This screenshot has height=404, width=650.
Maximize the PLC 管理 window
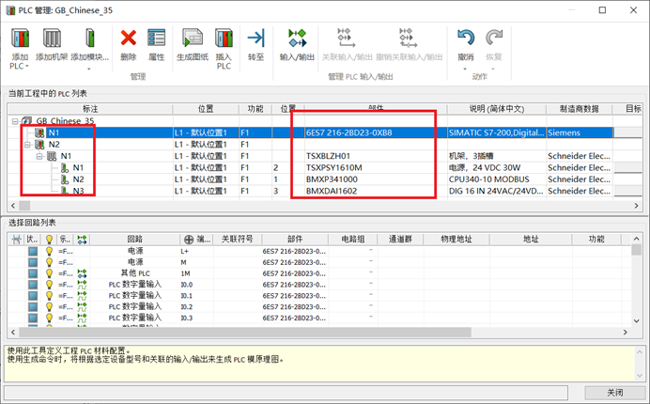(x=602, y=10)
